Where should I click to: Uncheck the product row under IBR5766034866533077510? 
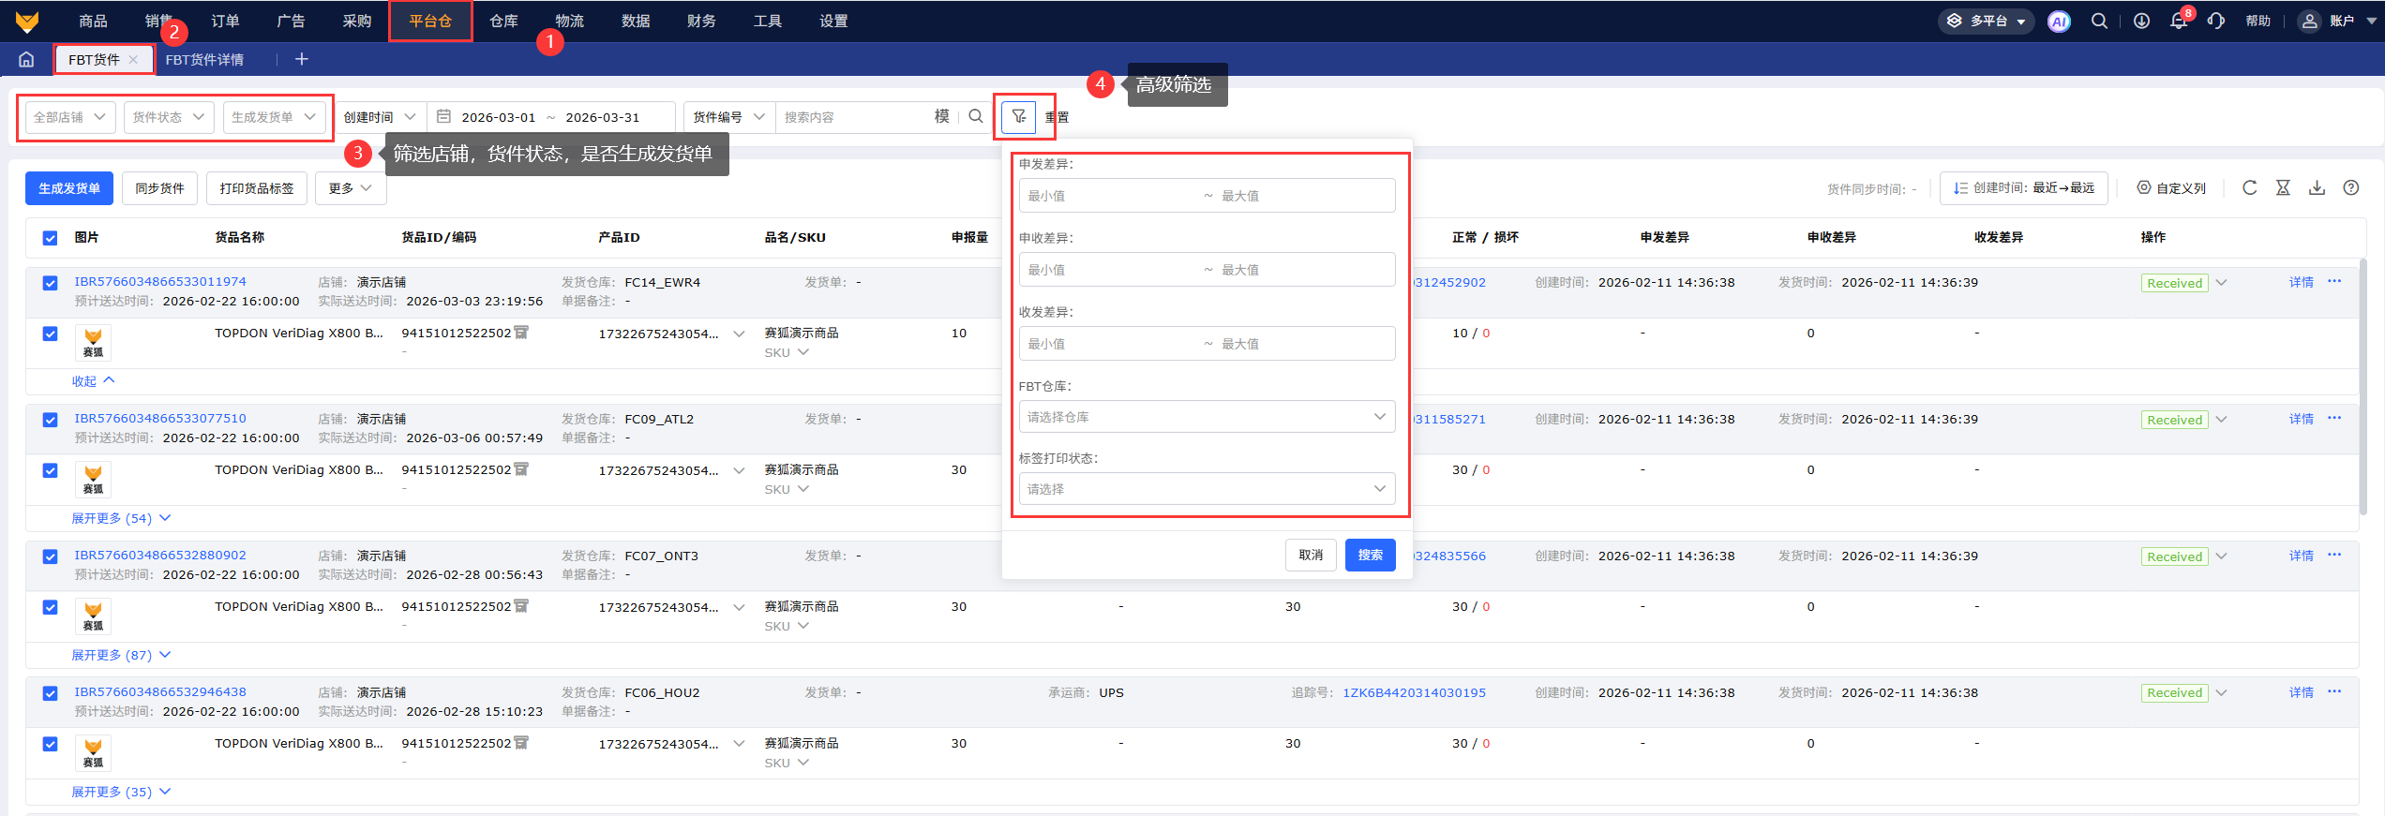click(x=50, y=470)
